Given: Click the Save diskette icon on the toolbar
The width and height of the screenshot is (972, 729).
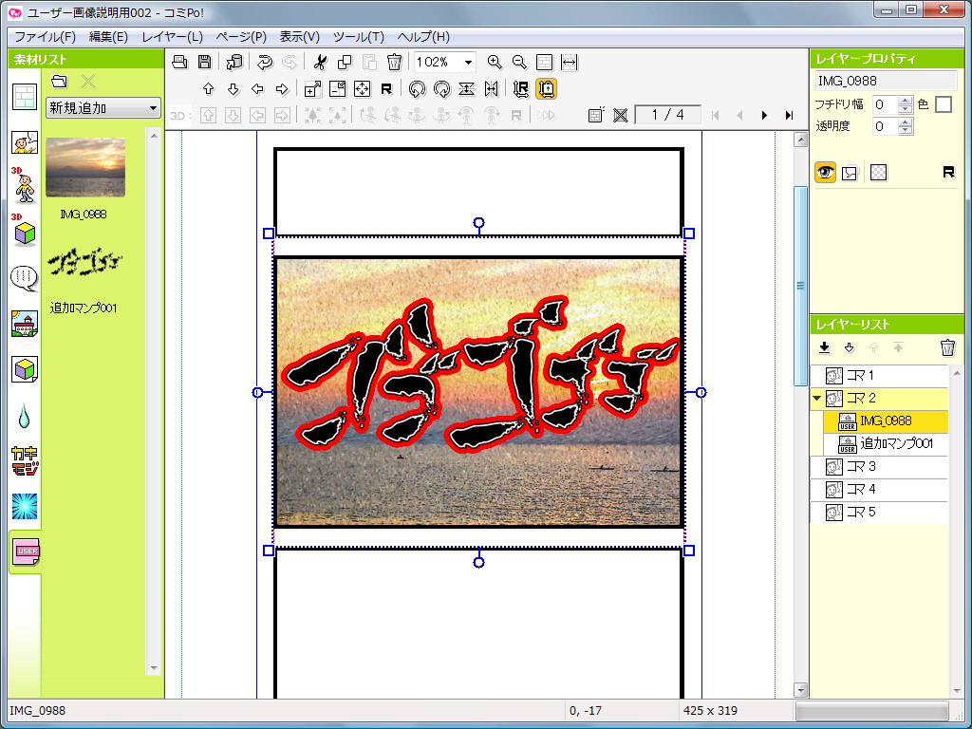Looking at the screenshot, I should pos(205,63).
